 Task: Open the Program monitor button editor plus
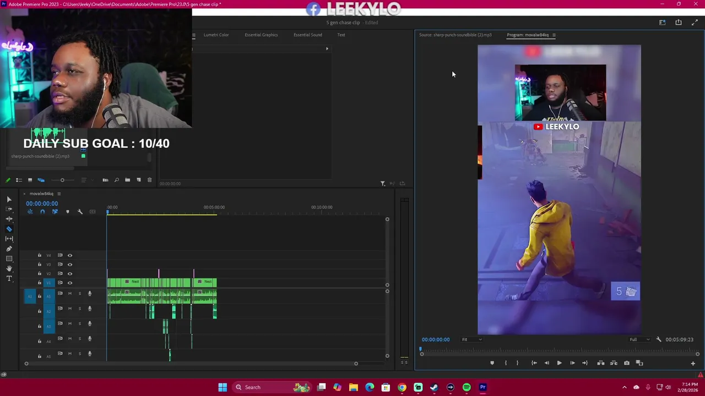[693, 363]
